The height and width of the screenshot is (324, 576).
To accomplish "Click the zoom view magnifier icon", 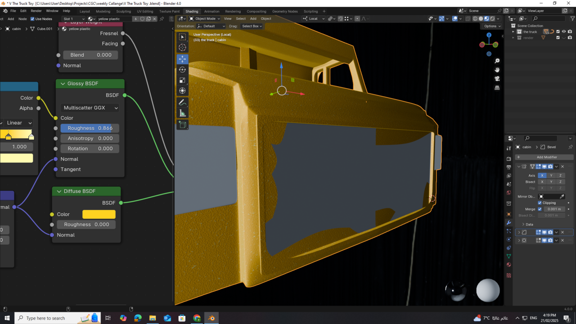I will pyautogui.click(x=497, y=61).
